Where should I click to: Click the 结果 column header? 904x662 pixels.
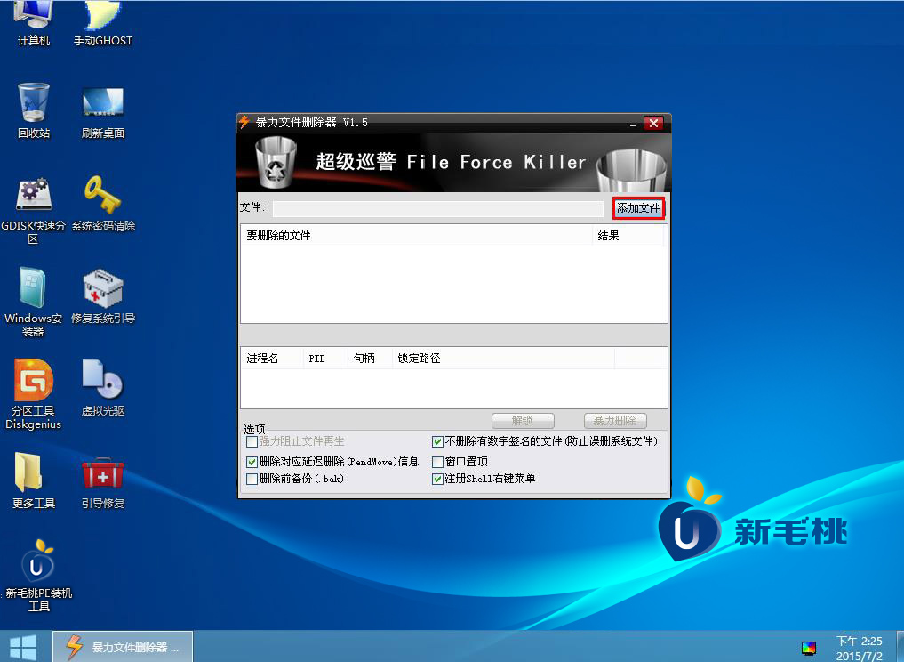(628, 236)
